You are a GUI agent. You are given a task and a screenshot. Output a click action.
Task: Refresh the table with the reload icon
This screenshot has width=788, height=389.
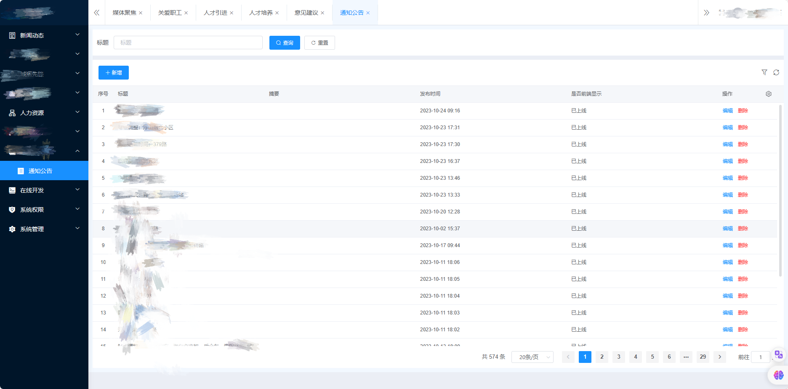[x=776, y=72]
